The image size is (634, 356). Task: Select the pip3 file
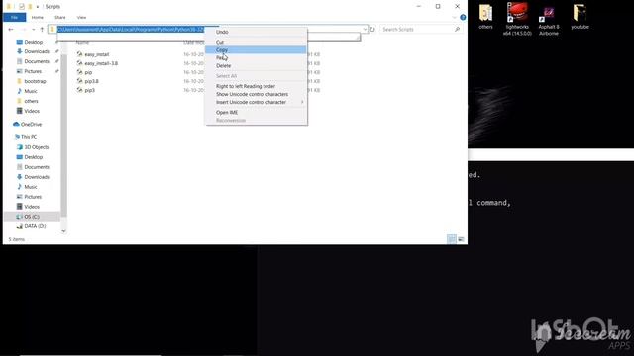[x=90, y=90]
